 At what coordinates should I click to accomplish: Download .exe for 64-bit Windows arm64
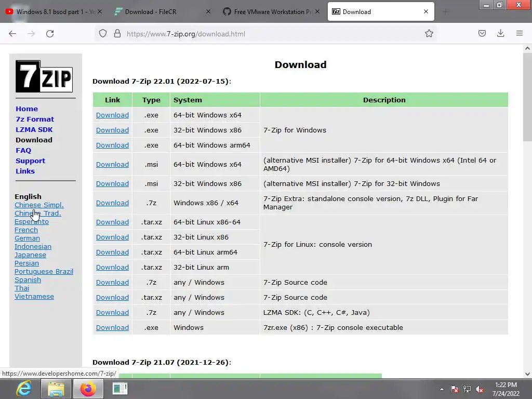112,145
